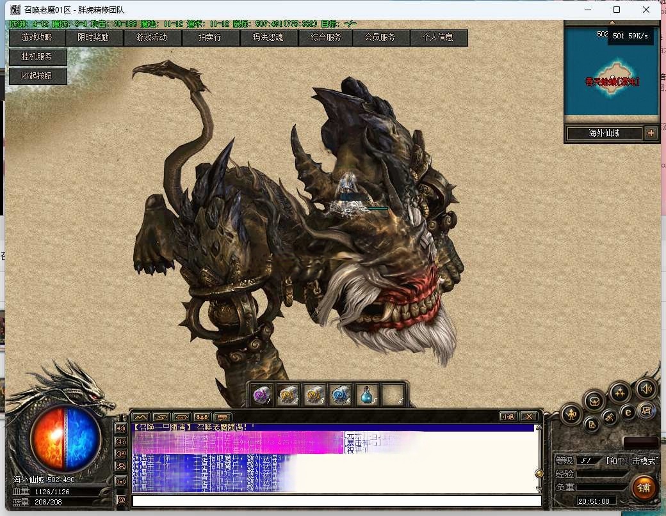Click the 挂机服务 button
This screenshot has width=666, height=516.
(37, 56)
